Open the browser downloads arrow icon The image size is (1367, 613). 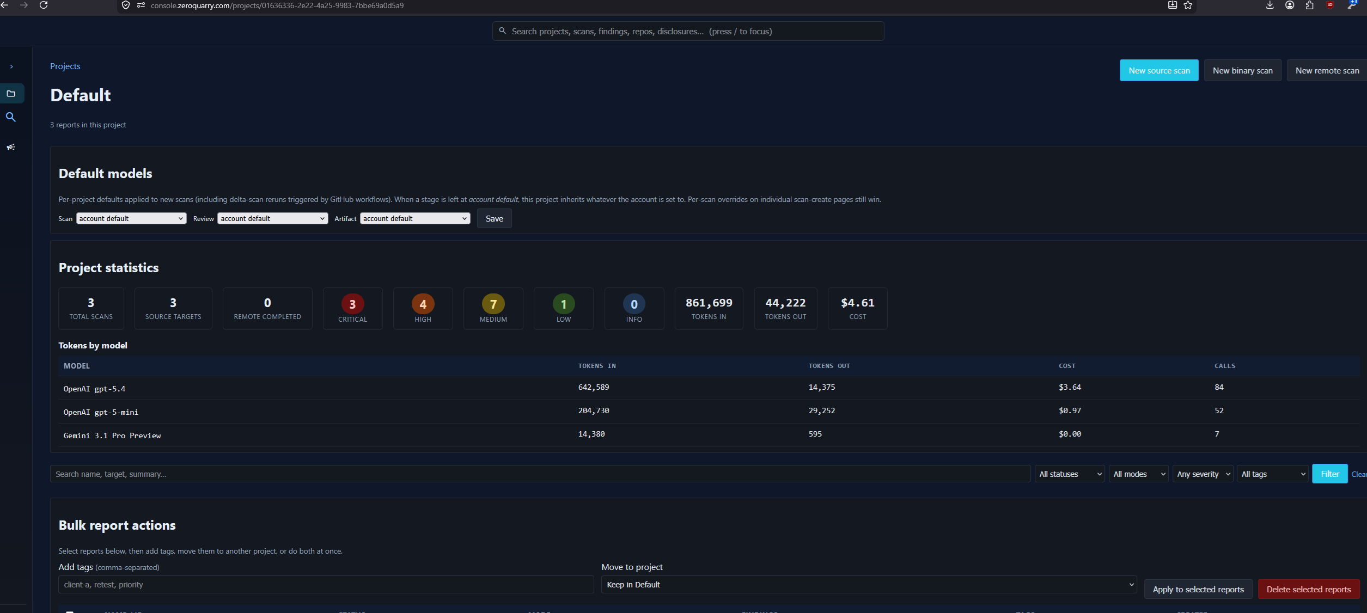(1270, 5)
